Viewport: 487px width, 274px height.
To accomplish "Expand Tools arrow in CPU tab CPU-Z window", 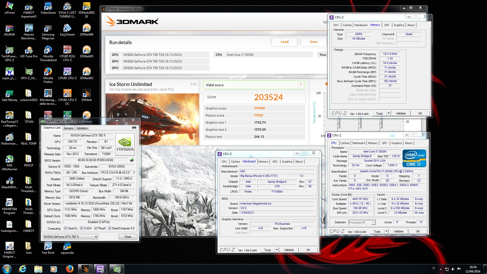I will click(x=386, y=231).
